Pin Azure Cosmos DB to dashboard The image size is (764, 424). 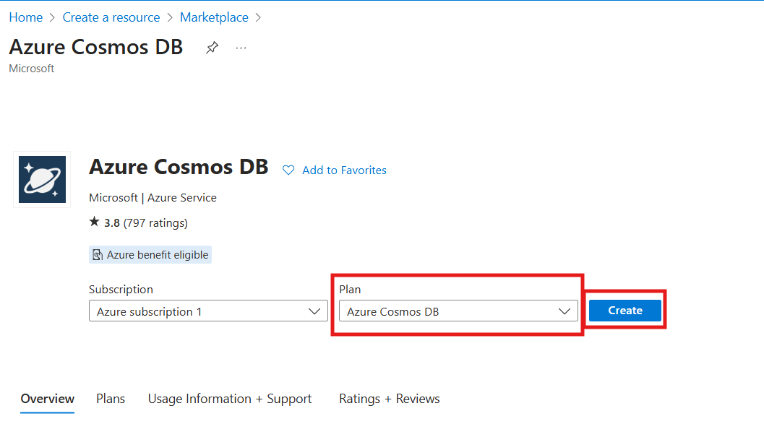(212, 47)
